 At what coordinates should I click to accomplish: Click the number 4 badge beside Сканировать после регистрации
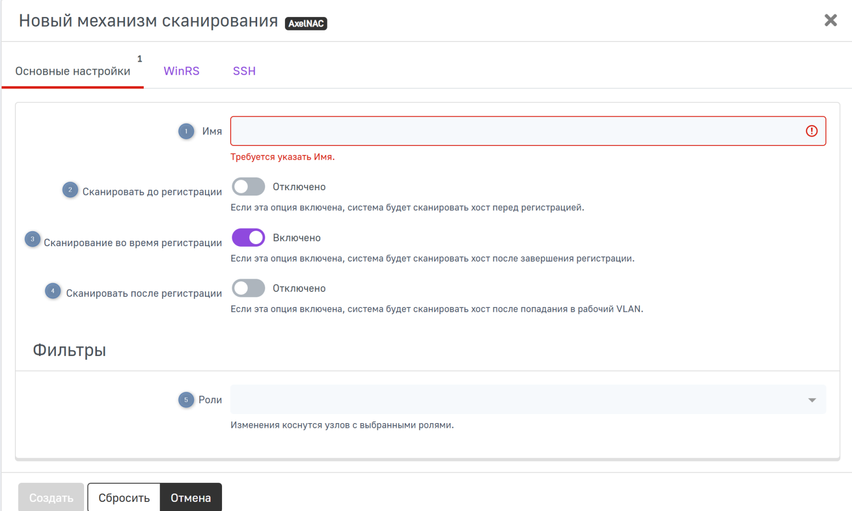click(53, 291)
